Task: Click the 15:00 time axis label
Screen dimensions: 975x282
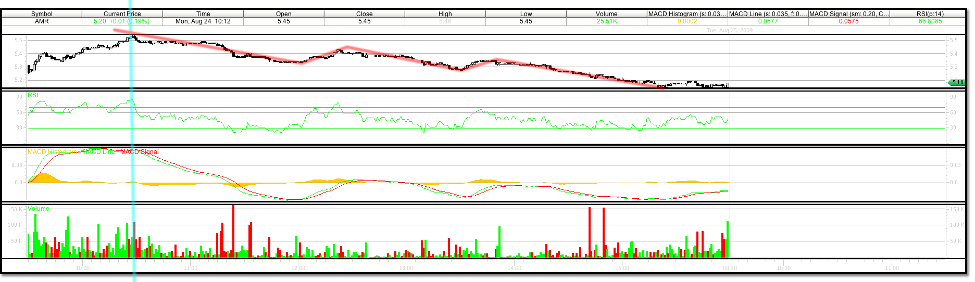Action: 622,268
